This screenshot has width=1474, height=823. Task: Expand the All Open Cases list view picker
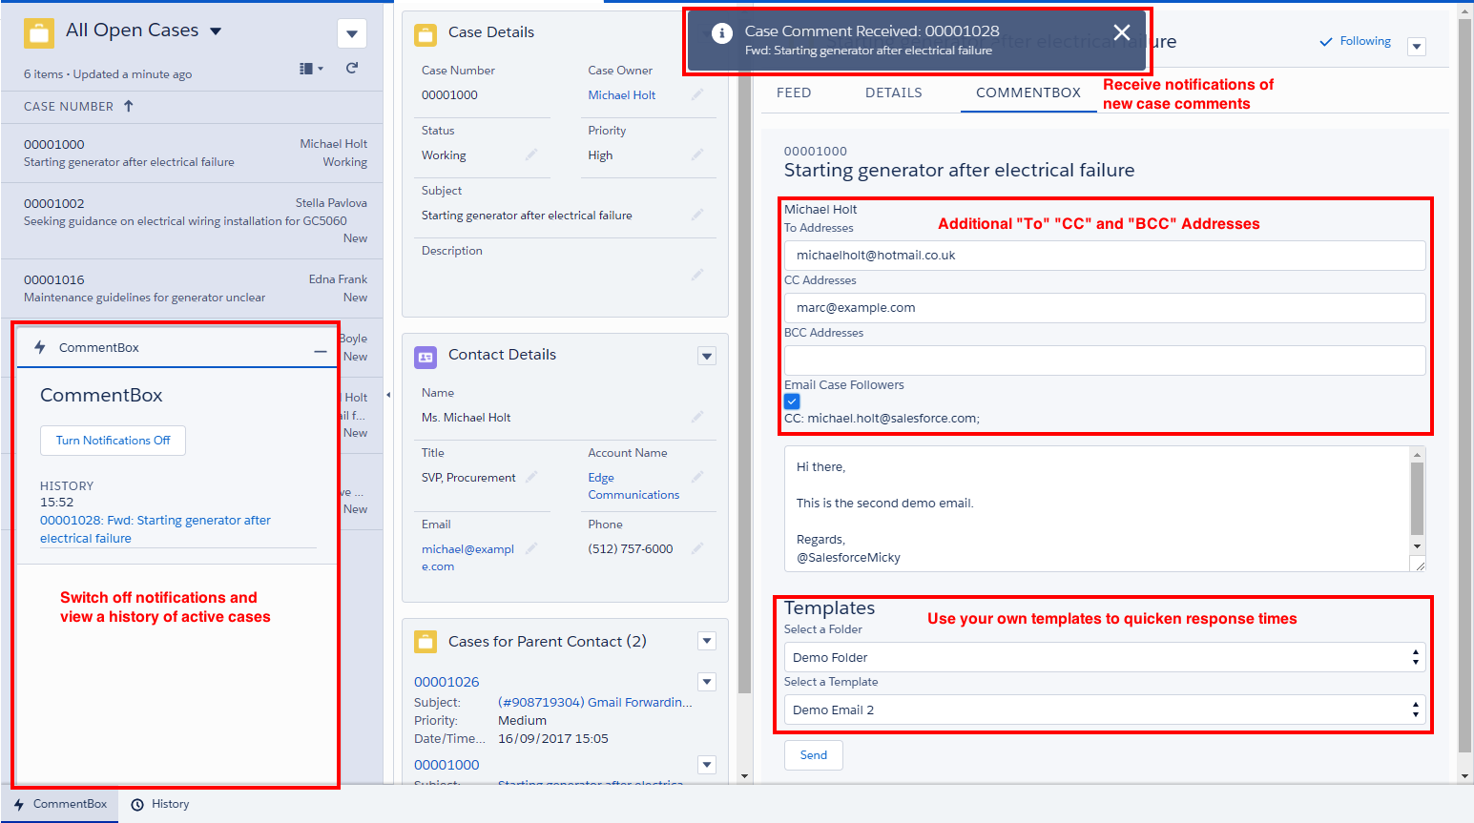point(216,31)
